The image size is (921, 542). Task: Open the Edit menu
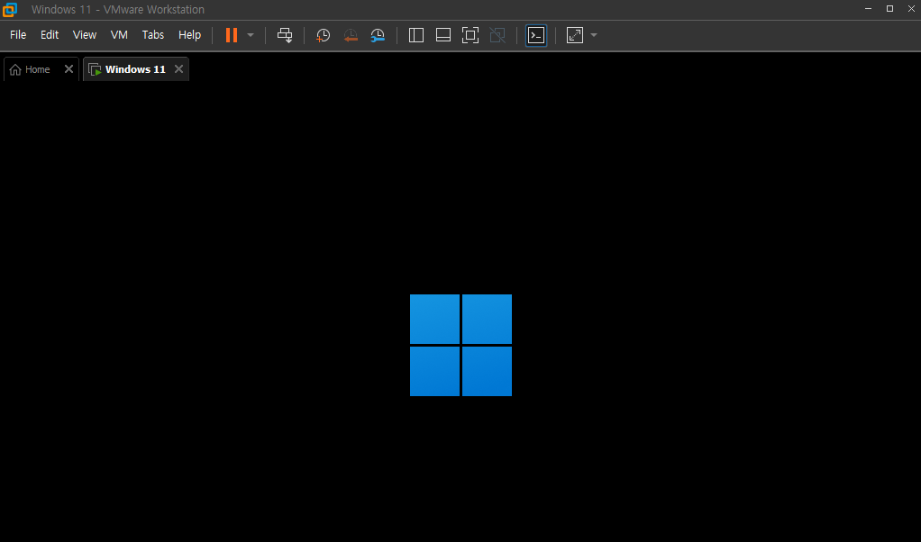(50, 35)
